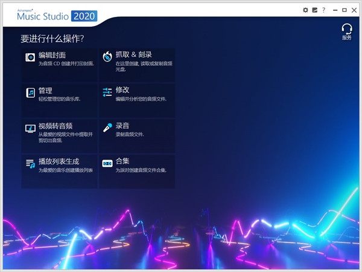This screenshot has width=362, height=272.
Task: Click the 为派对创建音频文件合集 description
Action: click(141, 170)
